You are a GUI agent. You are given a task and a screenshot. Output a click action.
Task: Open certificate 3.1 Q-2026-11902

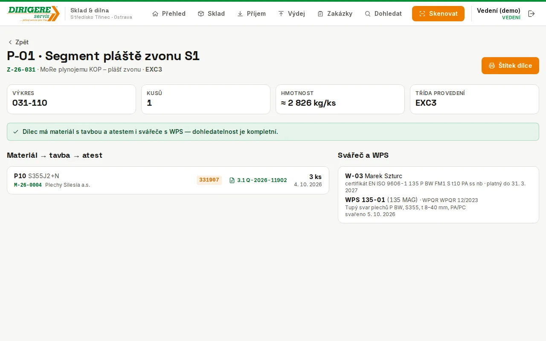tap(258, 180)
